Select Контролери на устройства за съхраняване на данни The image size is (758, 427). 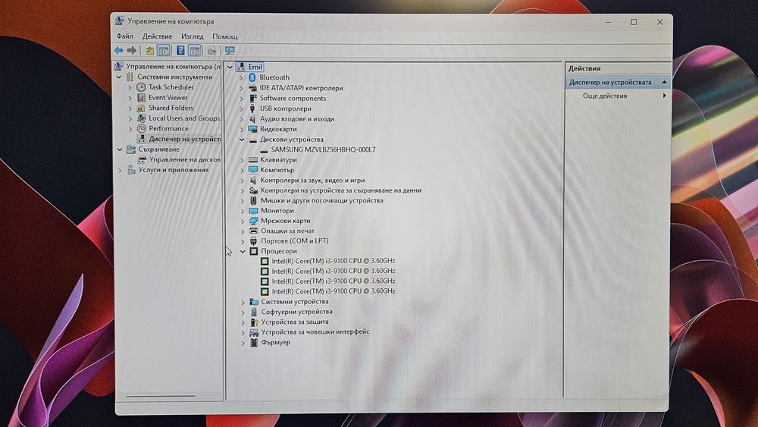pyautogui.click(x=341, y=190)
